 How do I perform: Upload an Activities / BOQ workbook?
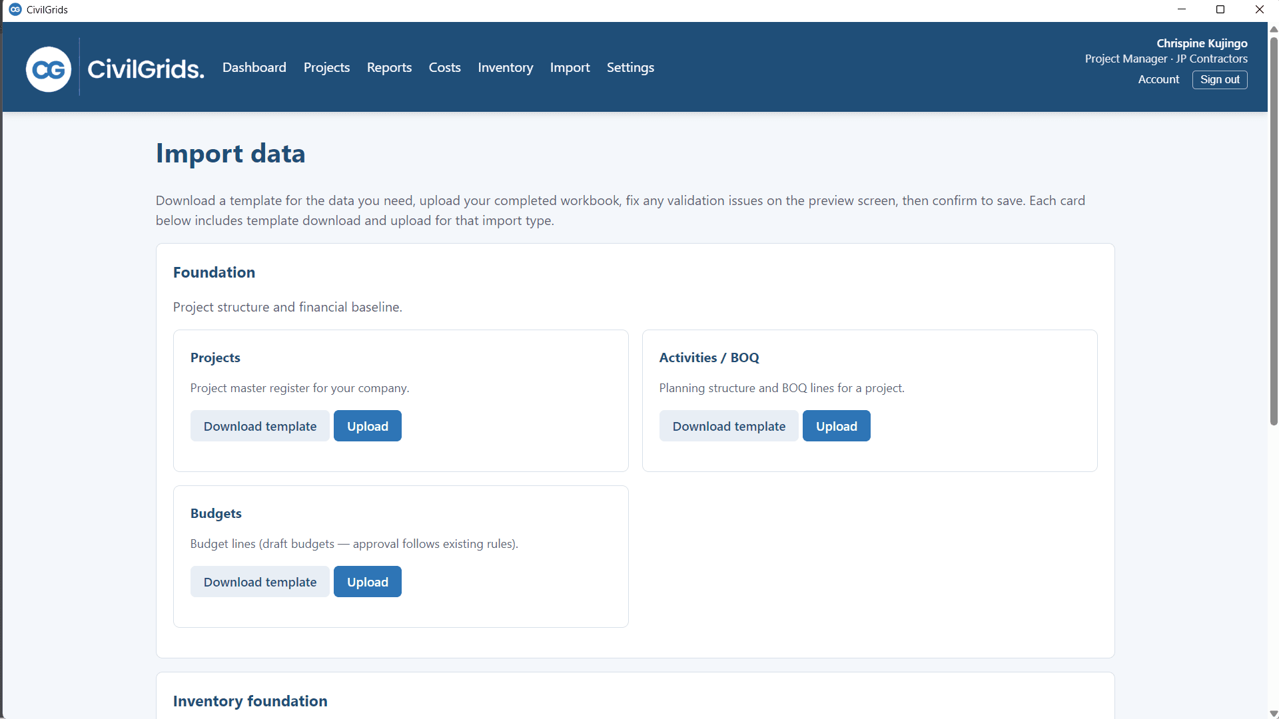836,426
